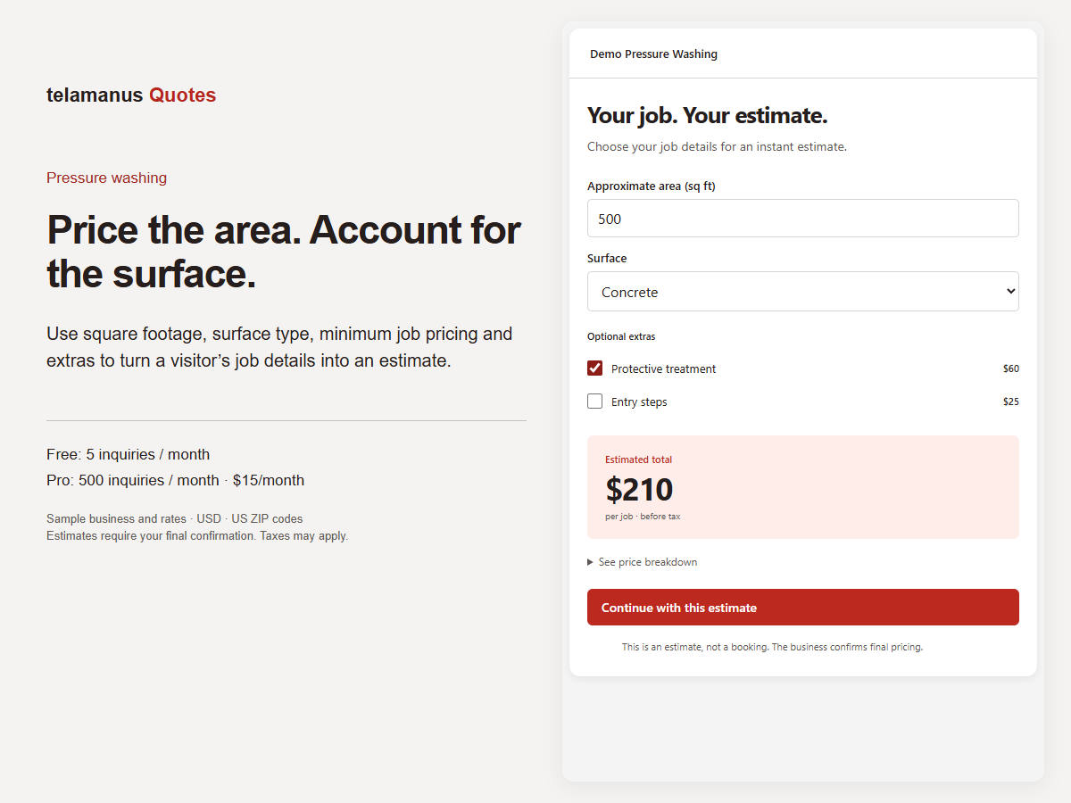
Task: Click the Pro 500 inquiries pricing line
Action: pyautogui.click(x=175, y=480)
